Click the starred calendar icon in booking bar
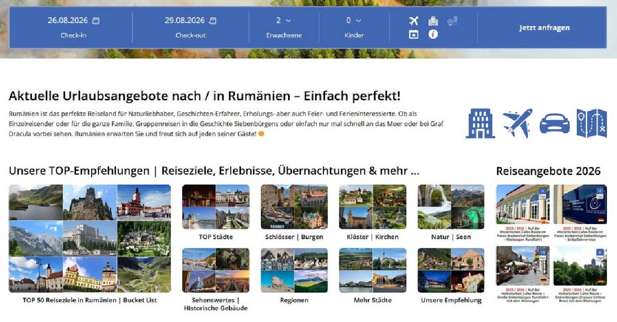This screenshot has width=617, height=322. click(x=413, y=34)
